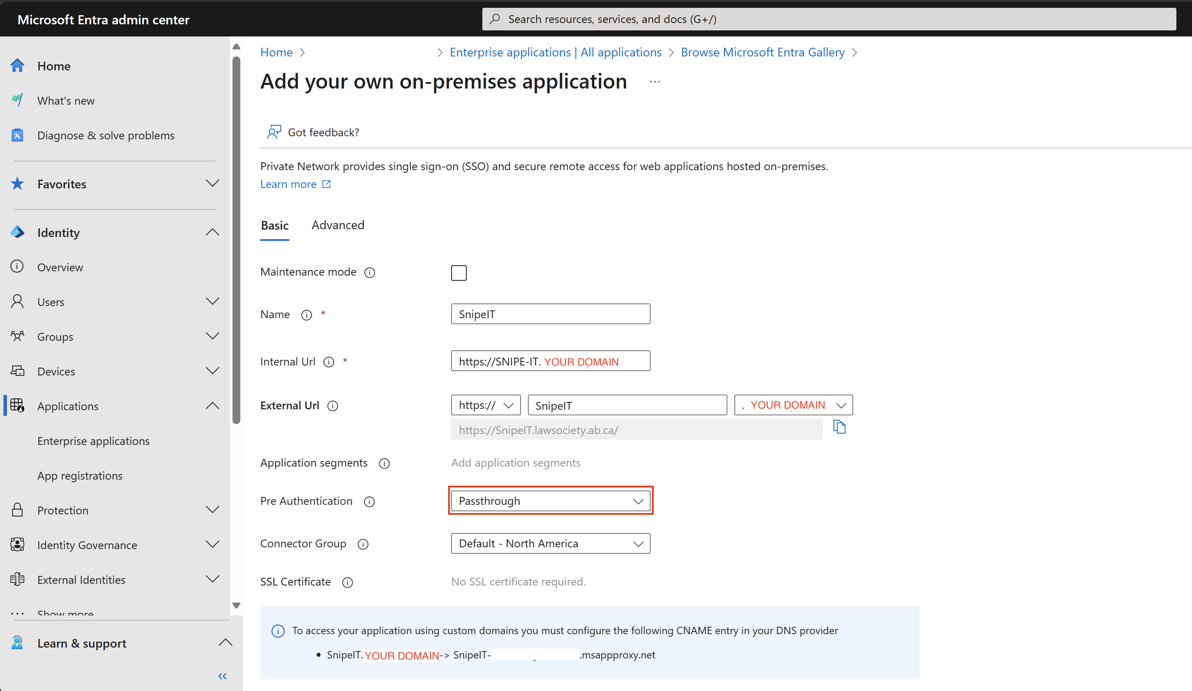Open App registrations in sidebar
1192x691 pixels.
coord(80,475)
